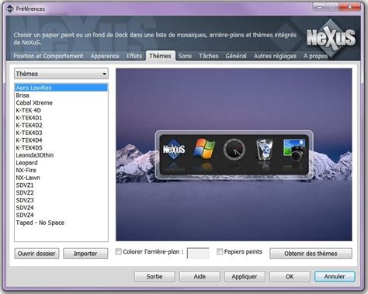The width and height of the screenshot is (368, 294).
Task: Select the K-TEK4D1 theme
Action: pyautogui.click(x=61, y=118)
